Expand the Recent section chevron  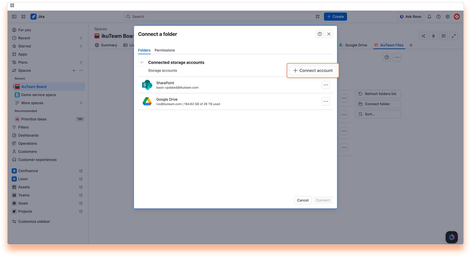81,38
